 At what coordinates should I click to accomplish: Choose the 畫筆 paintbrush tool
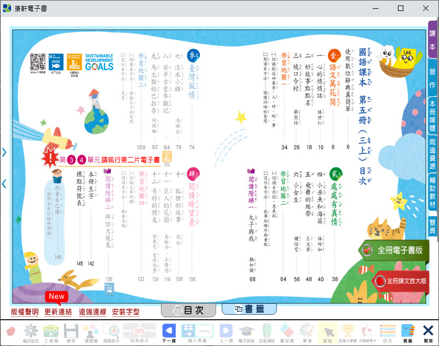[308, 332]
